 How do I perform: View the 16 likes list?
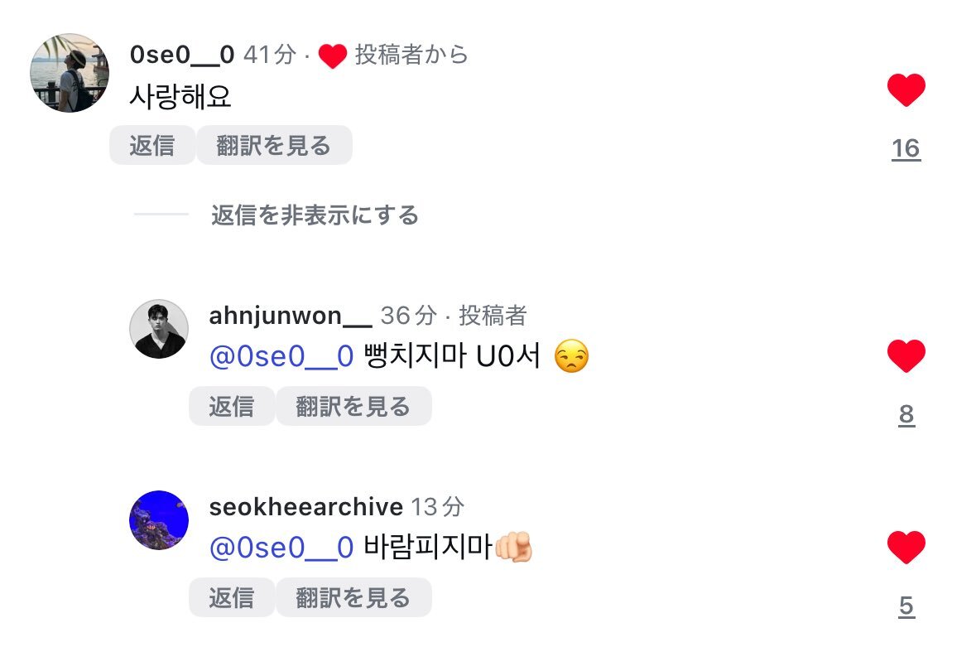(906, 148)
